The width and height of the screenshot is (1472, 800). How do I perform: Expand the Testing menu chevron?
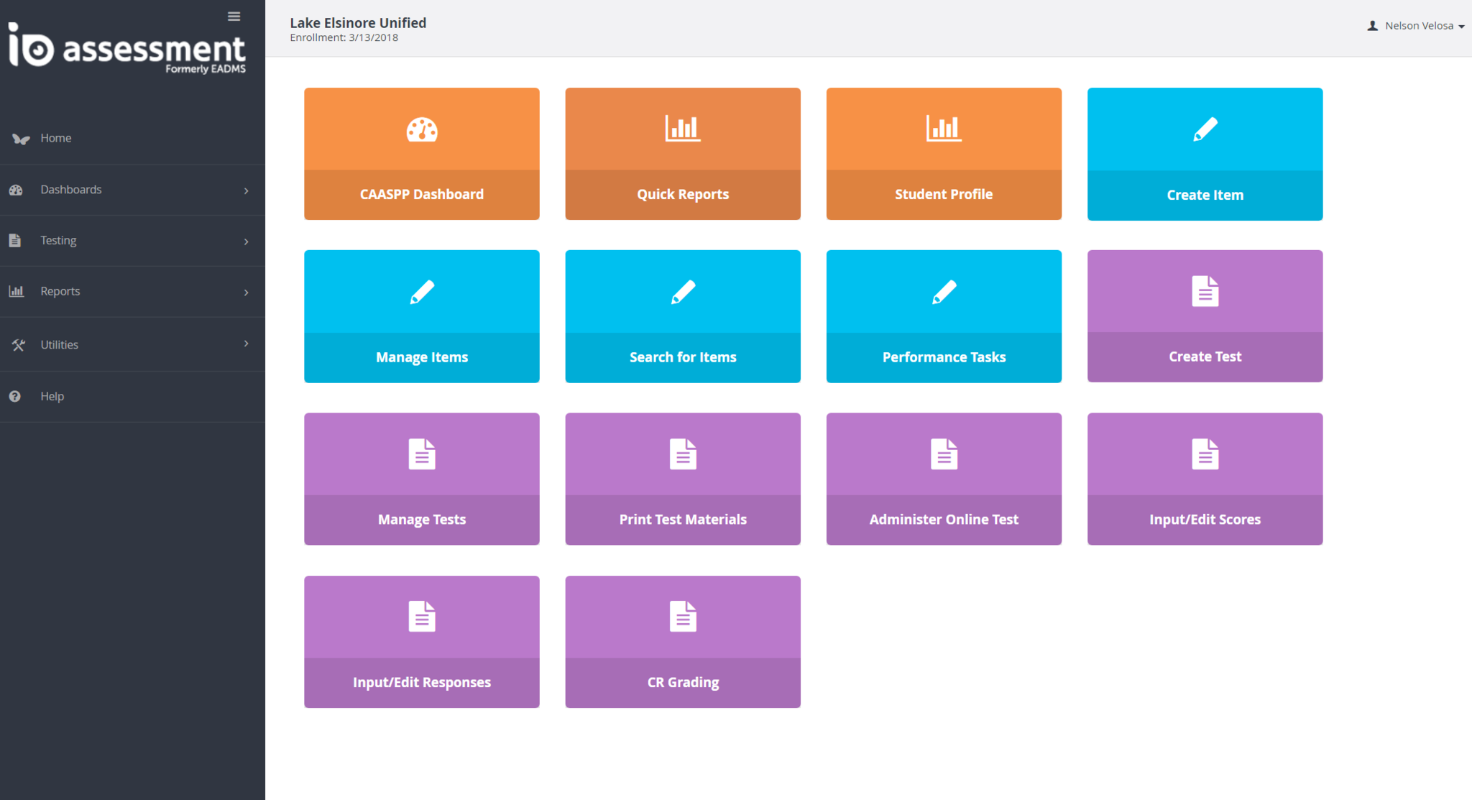pos(246,242)
